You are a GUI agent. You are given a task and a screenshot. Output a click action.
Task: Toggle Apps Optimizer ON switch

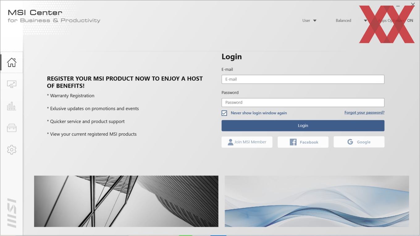click(x=410, y=20)
